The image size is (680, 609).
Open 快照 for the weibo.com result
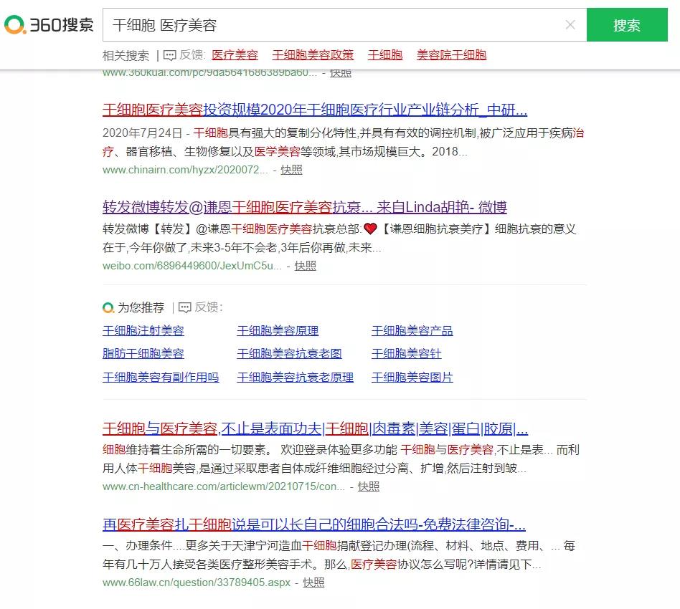click(x=306, y=266)
